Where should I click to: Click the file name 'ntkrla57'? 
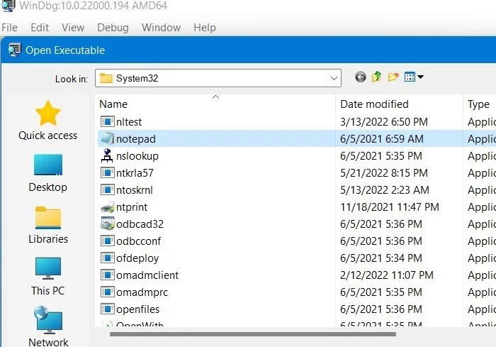[135, 173]
